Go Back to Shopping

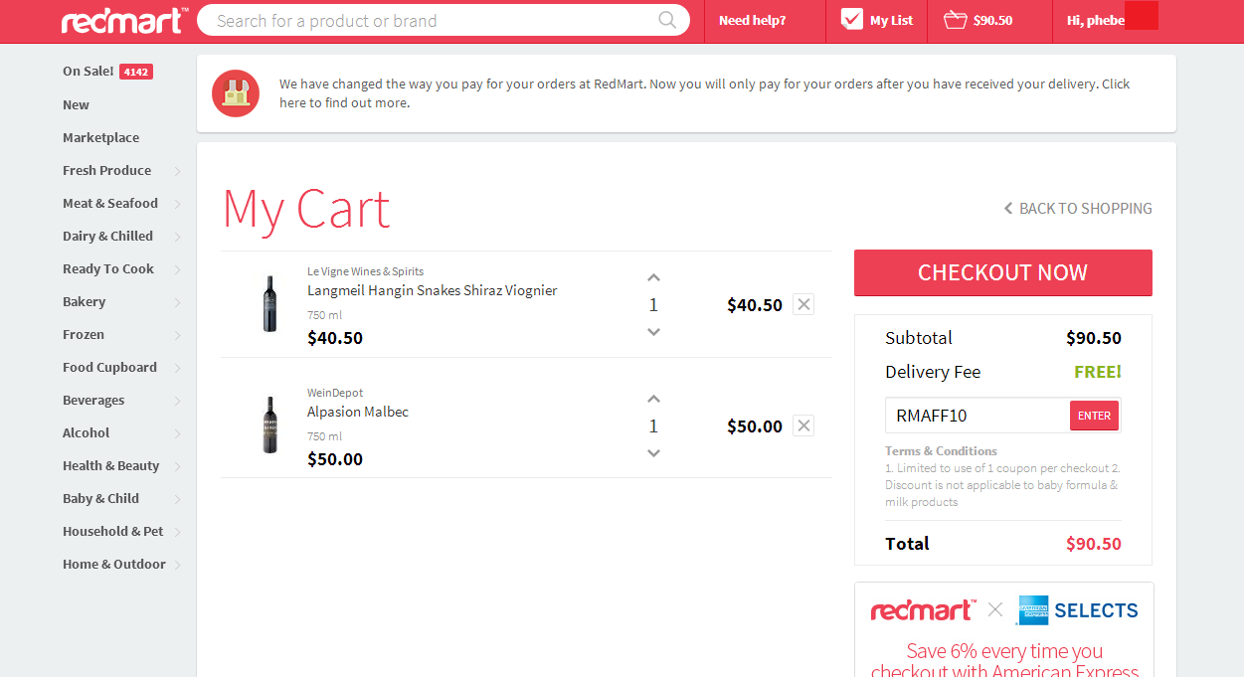(1078, 208)
